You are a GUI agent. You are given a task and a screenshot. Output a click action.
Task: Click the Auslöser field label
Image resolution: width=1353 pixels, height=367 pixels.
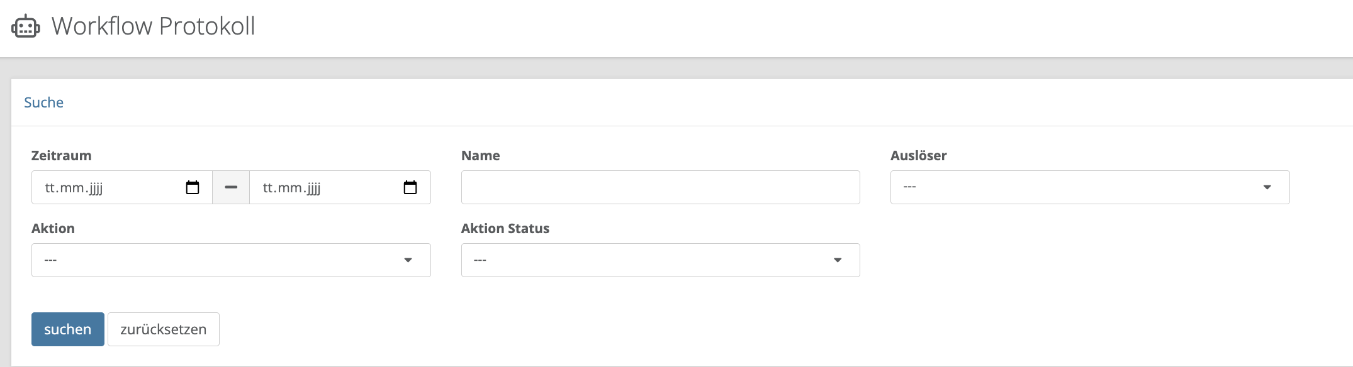(918, 156)
